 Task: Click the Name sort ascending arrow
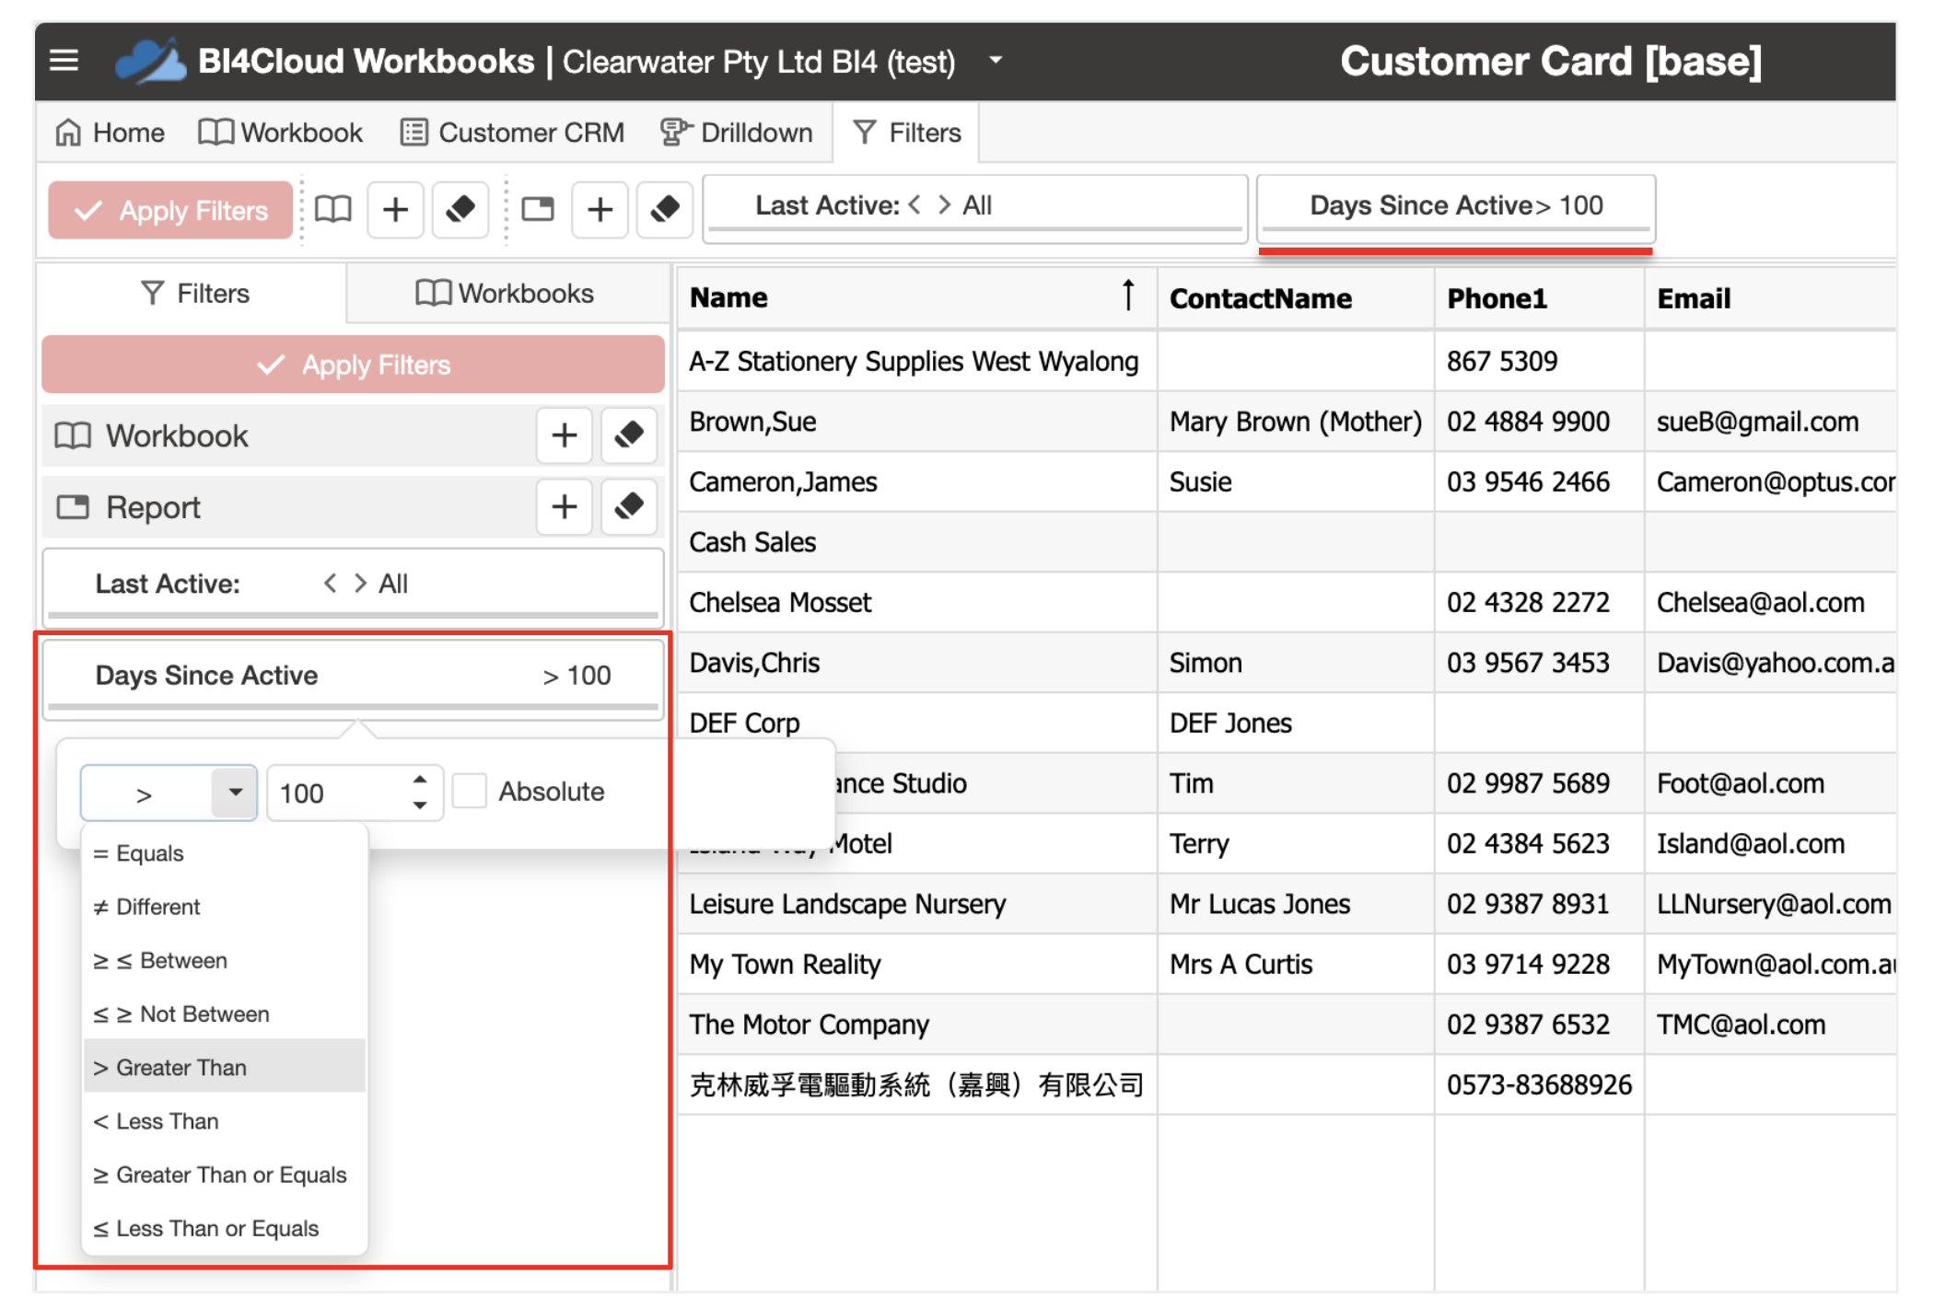(1128, 295)
